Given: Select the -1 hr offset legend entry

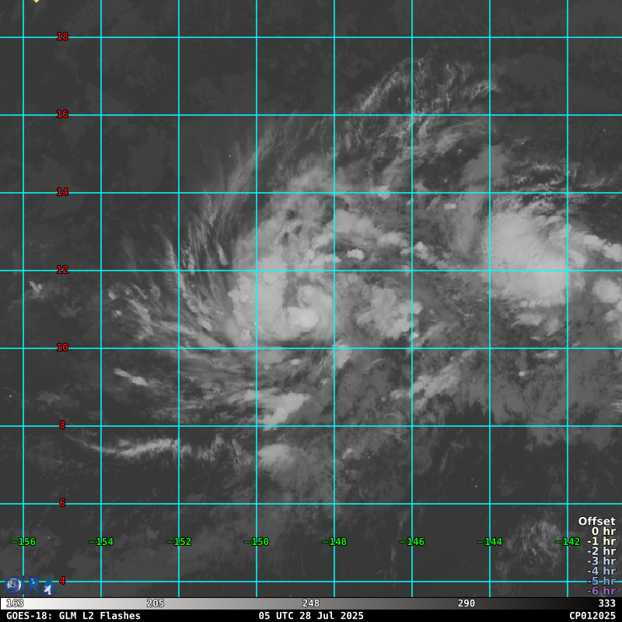Looking at the screenshot, I should pos(600,542).
